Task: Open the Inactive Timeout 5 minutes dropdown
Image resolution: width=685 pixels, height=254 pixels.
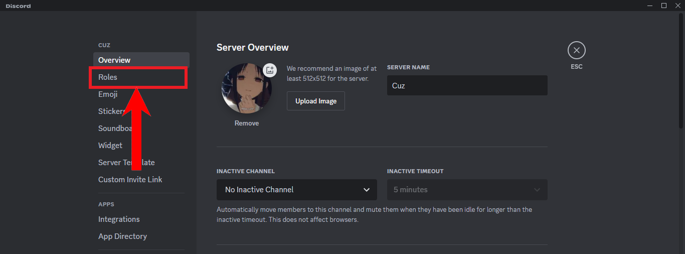Action: (x=467, y=190)
